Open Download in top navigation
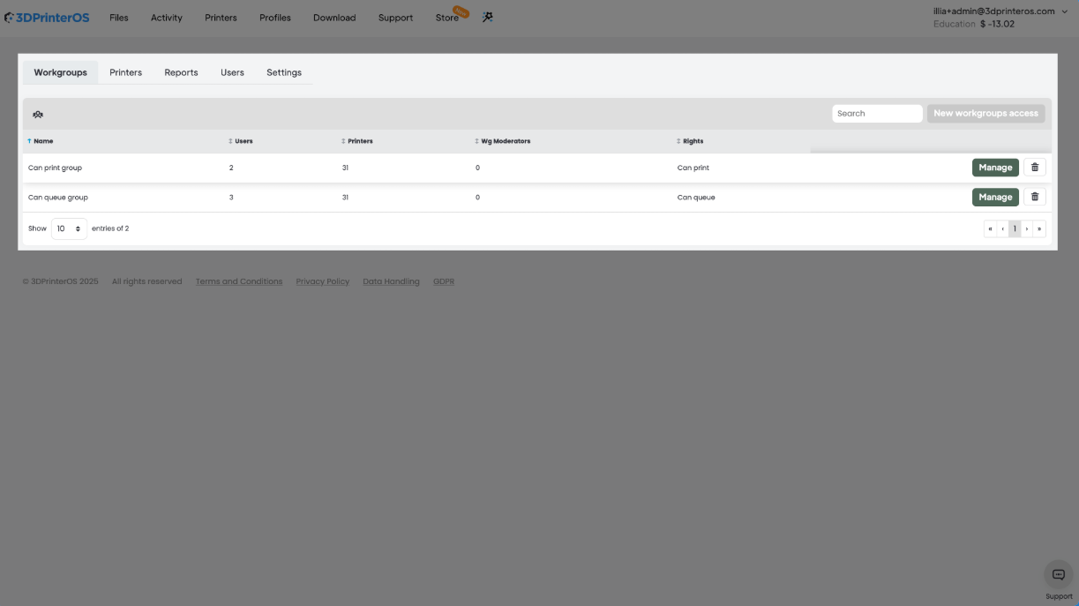This screenshot has height=606, width=1079. click(334, 18)
